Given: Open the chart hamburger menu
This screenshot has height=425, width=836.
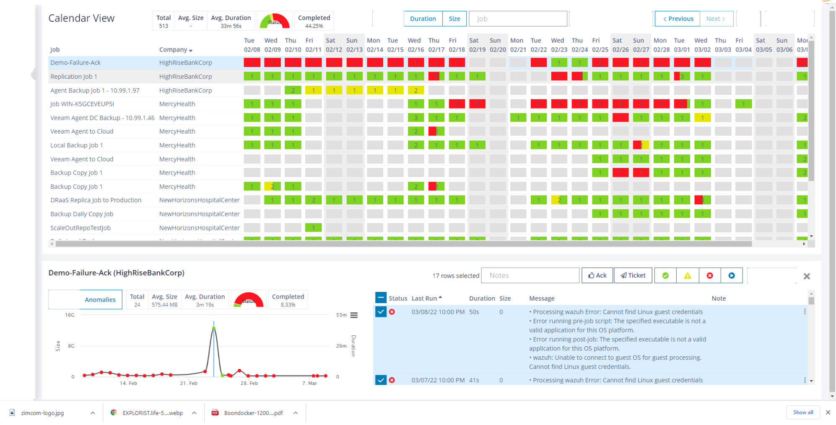Looking at the screenshot, I should pos(354,315).
